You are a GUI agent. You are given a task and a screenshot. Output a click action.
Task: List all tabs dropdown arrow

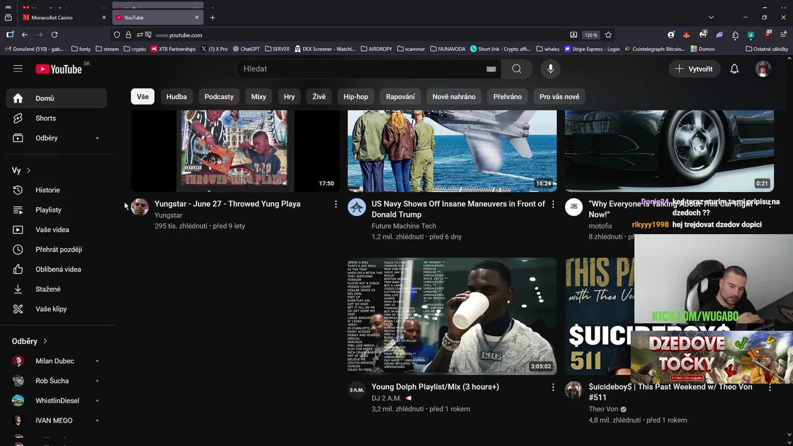tap(711, 17)
